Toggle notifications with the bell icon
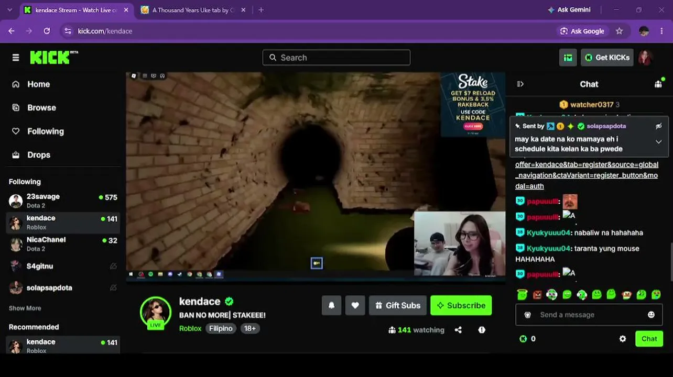The height and width of the screenshot is (377, 673). [331, 305]
